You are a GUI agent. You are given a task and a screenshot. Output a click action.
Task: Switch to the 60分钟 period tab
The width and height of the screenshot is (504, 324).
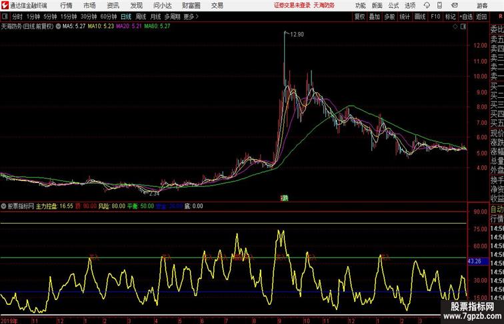click(109, 17)
